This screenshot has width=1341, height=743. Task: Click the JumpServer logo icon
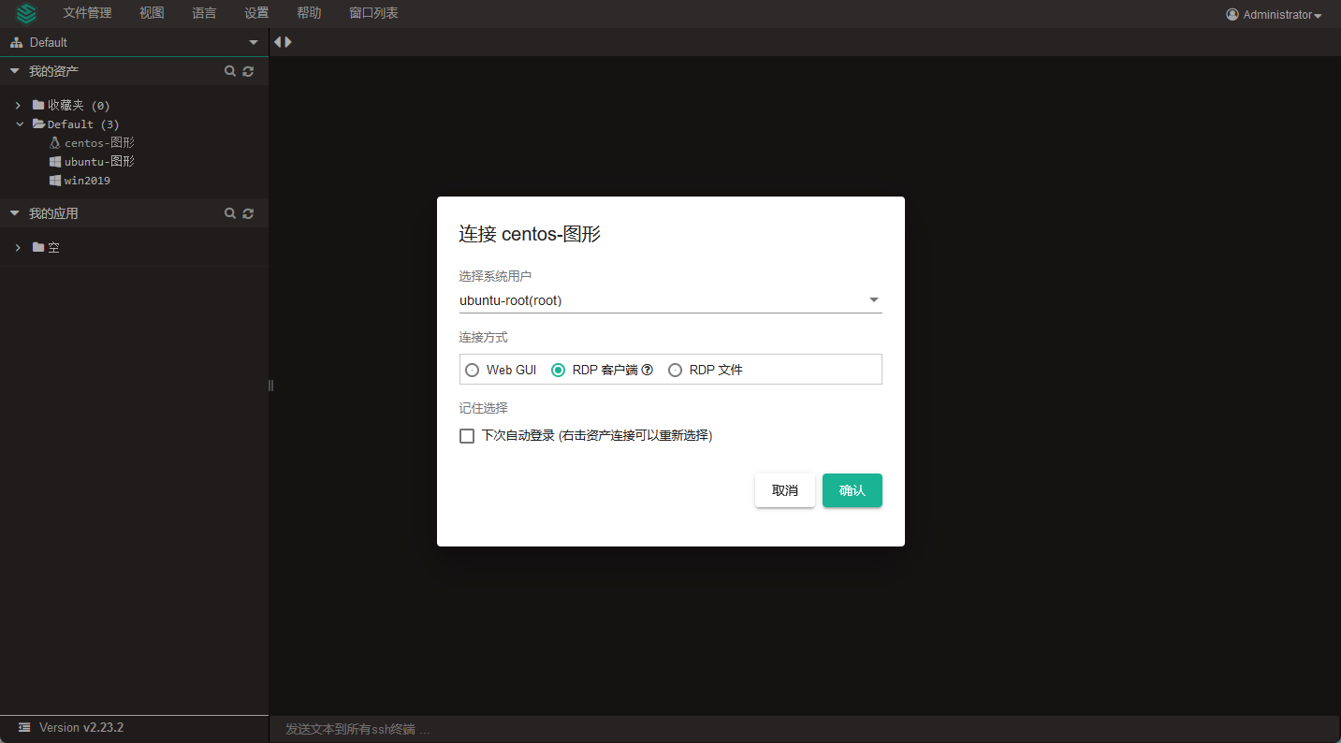26,13
